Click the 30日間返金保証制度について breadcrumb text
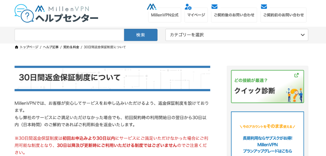The width and height of the screenshot is (326, 156). tap(105, 47)
